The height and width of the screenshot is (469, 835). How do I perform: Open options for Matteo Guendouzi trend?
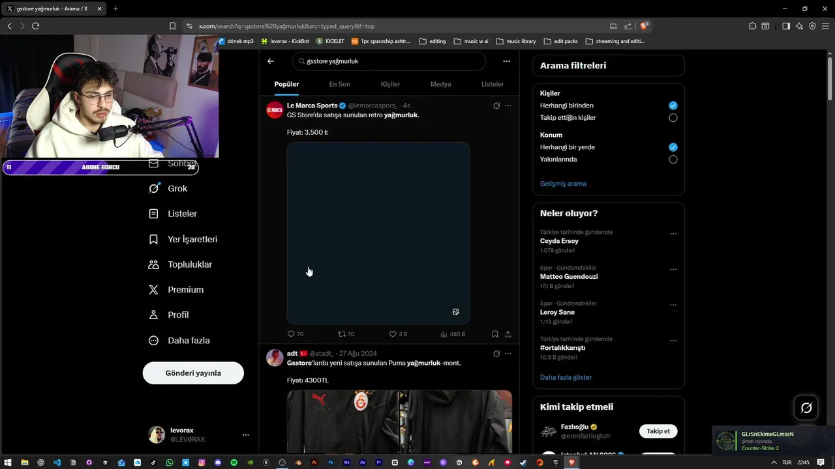673,270
